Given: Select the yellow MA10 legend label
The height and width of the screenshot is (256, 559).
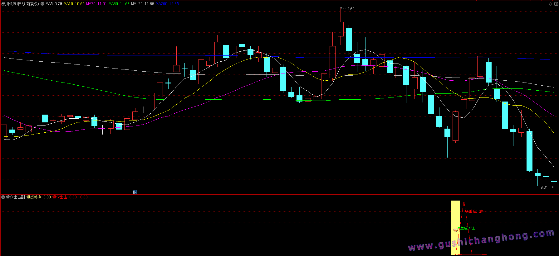Looking at the screenshot, I should [x=74, y=4].
